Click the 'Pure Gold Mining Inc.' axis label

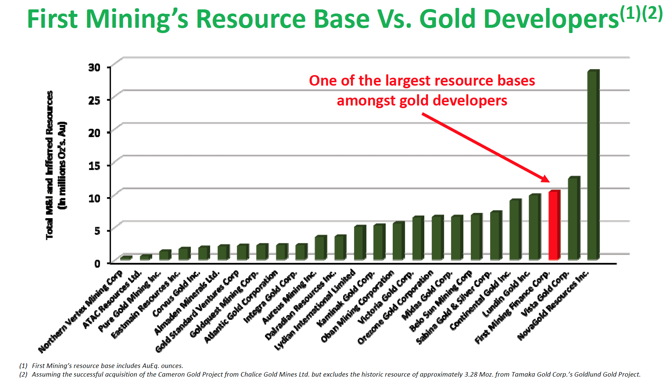130,301
